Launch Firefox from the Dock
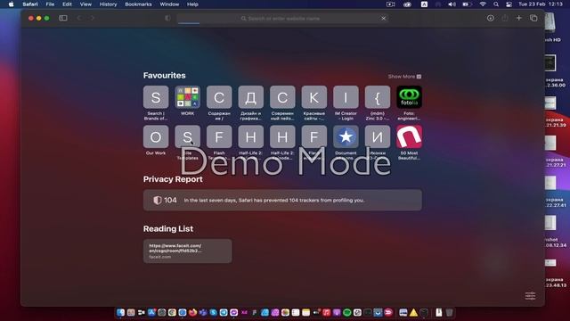The width and height of the screenshot is (570, 321). (x=192, y=312)
